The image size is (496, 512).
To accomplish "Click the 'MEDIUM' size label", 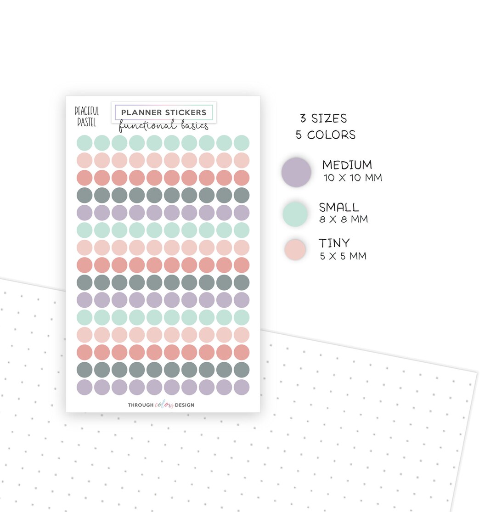I will pos(347,164).
